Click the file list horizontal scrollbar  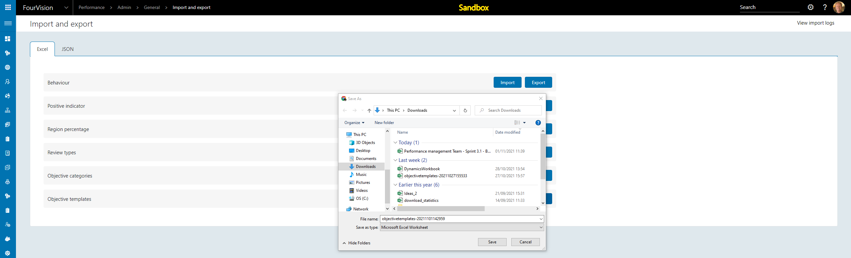pos(441,209)
